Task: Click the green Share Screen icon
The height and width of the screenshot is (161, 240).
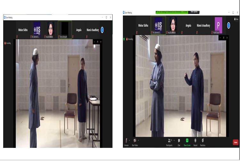Action: click(187, 141)
